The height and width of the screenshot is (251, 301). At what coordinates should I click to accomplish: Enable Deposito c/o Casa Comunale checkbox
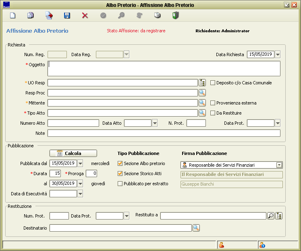click(x=213, y=83)
